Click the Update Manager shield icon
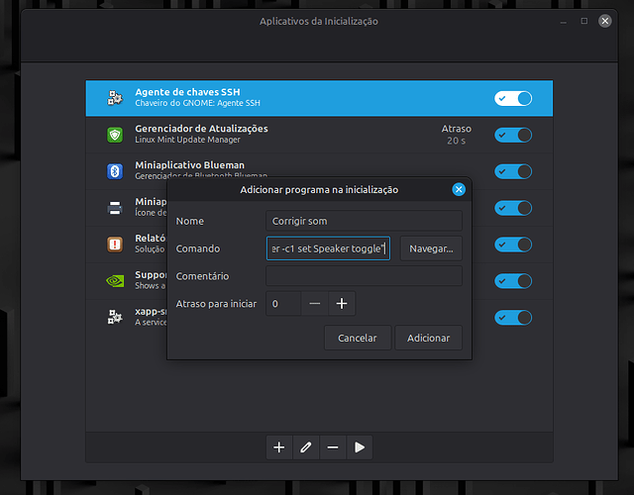Screen dimensions: 634x495 pos(115,135)
